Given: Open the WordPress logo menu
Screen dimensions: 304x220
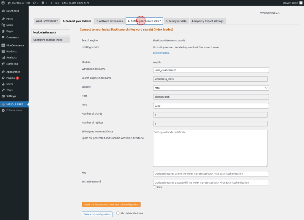Looking at the screenshot, I should [3, 3].
